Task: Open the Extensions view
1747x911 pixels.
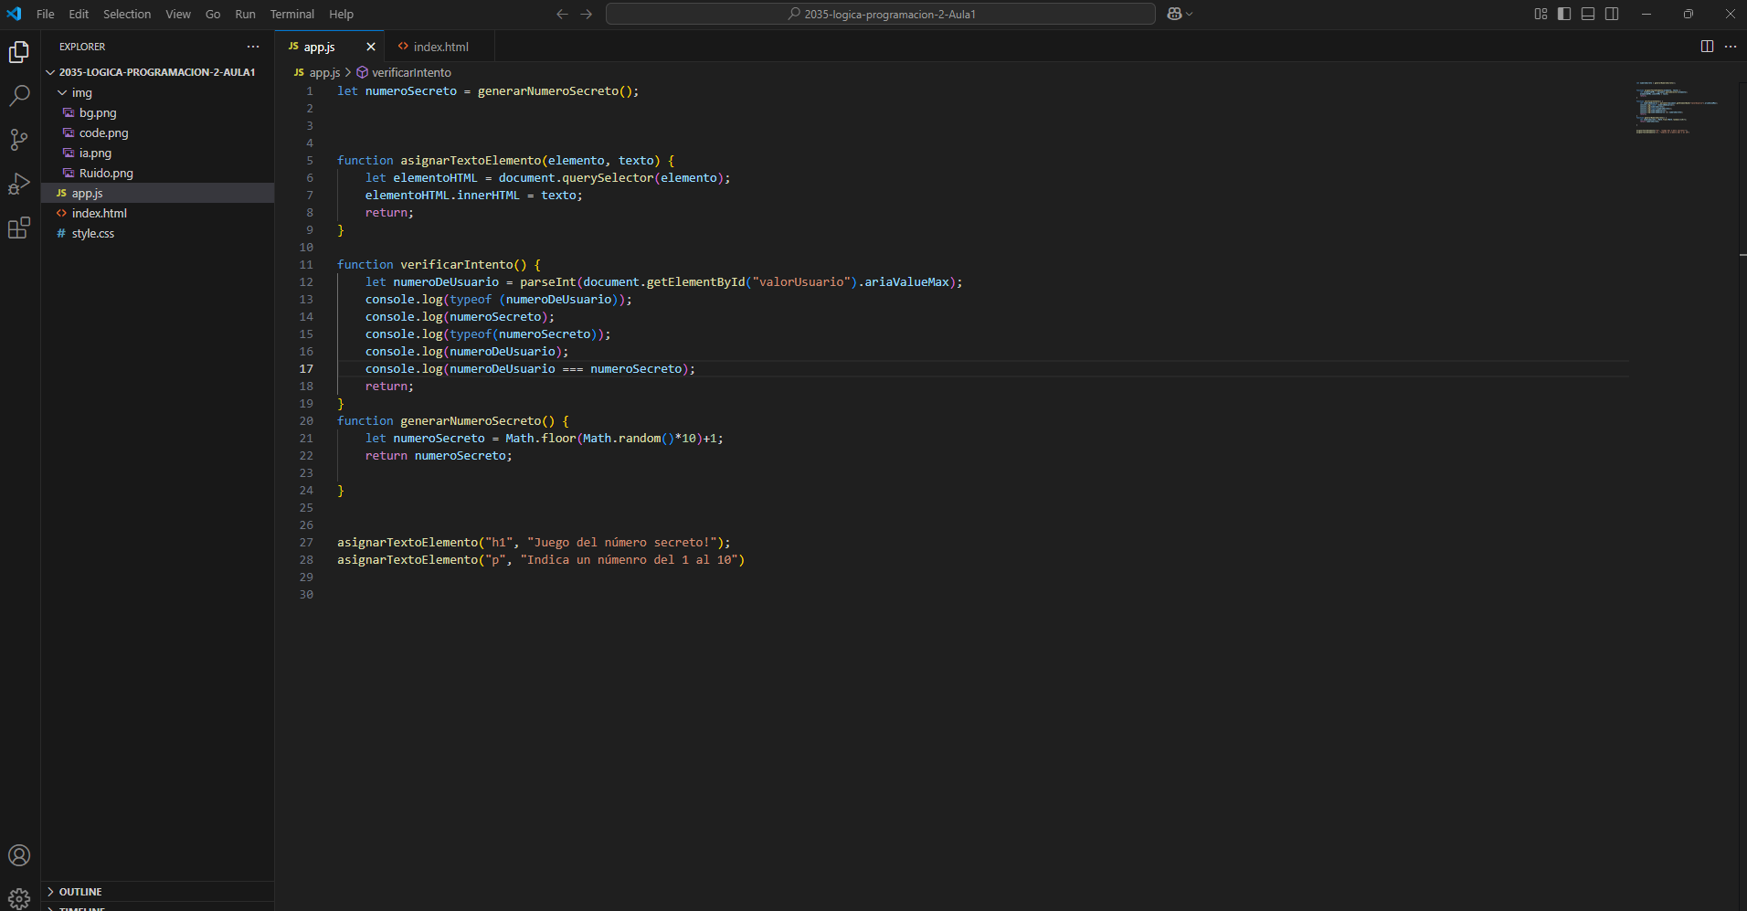Action: (19, 228)
